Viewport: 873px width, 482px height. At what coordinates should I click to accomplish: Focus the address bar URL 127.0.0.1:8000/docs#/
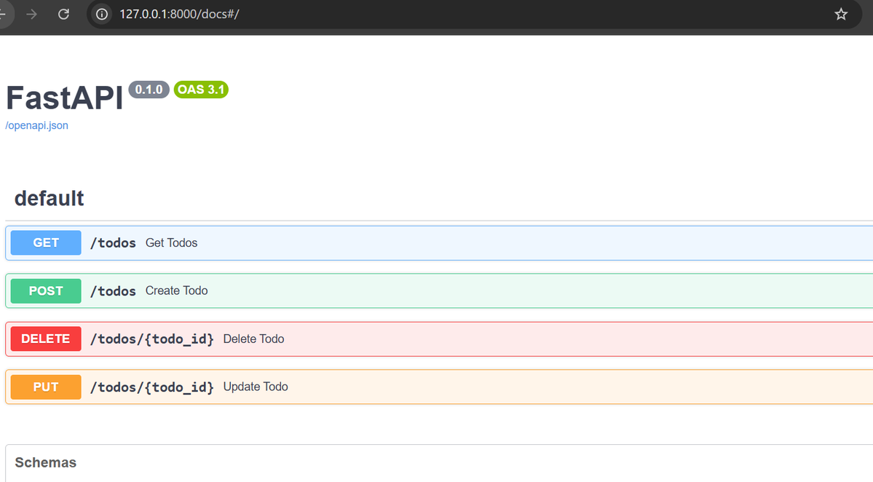[x=179, y=14]
